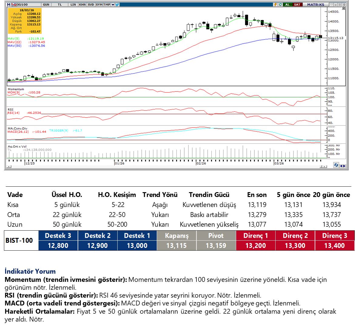Click the Twitter bird icon in toolbar

(117, 5)
